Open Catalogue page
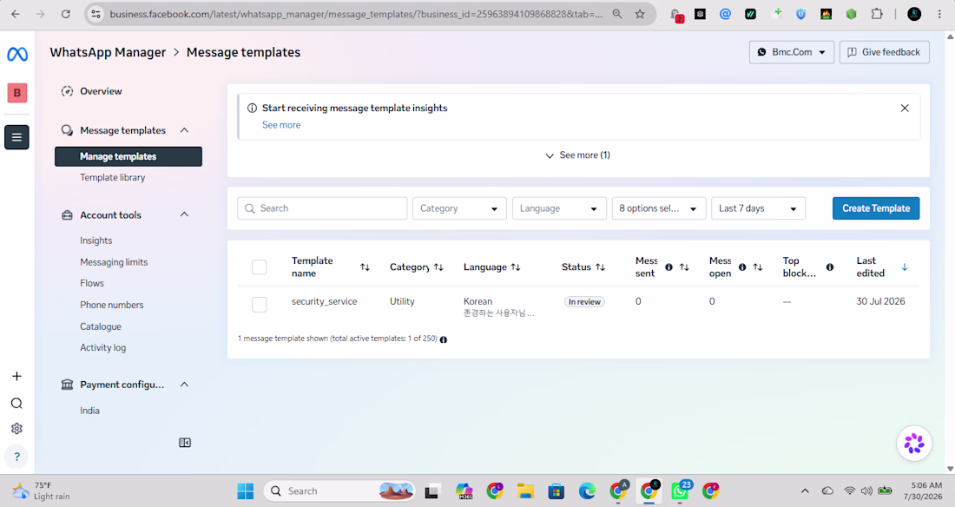 click(101, 326)
